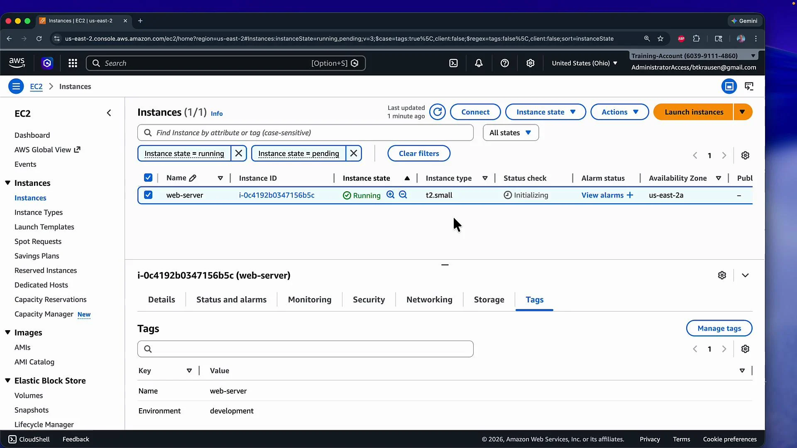
Task: Bookmark this page with the star icon
Action: tap(660, 39)
